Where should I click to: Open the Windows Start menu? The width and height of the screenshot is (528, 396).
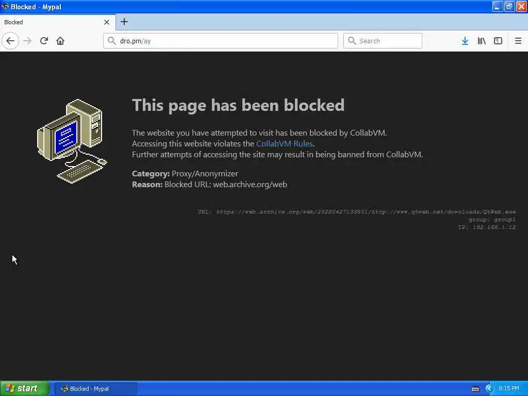click(25, 389)
